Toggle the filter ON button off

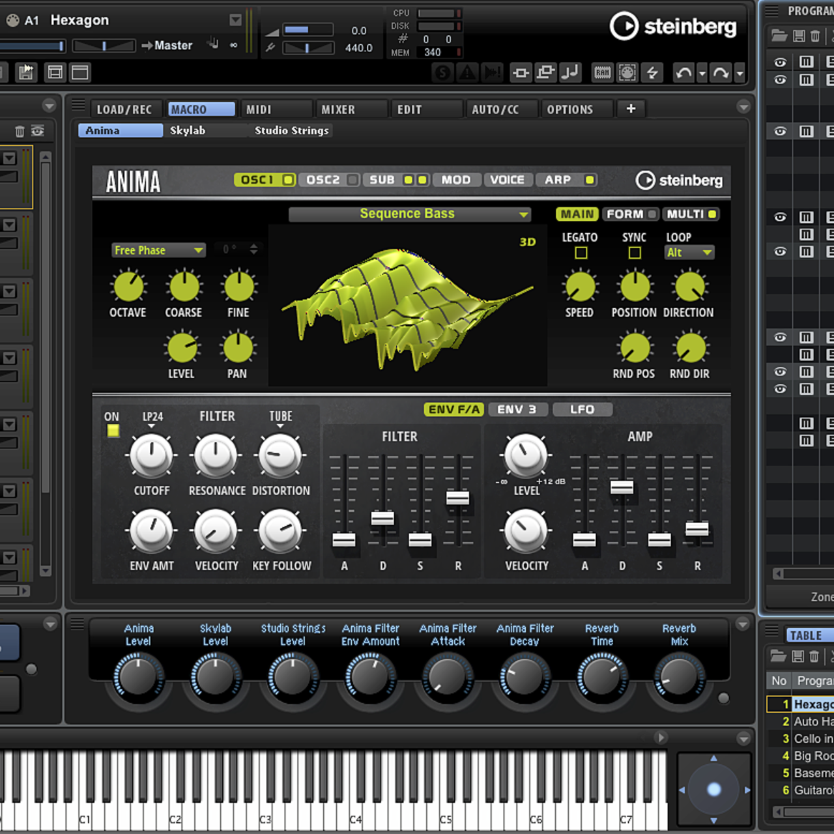(x=113, y=430)
